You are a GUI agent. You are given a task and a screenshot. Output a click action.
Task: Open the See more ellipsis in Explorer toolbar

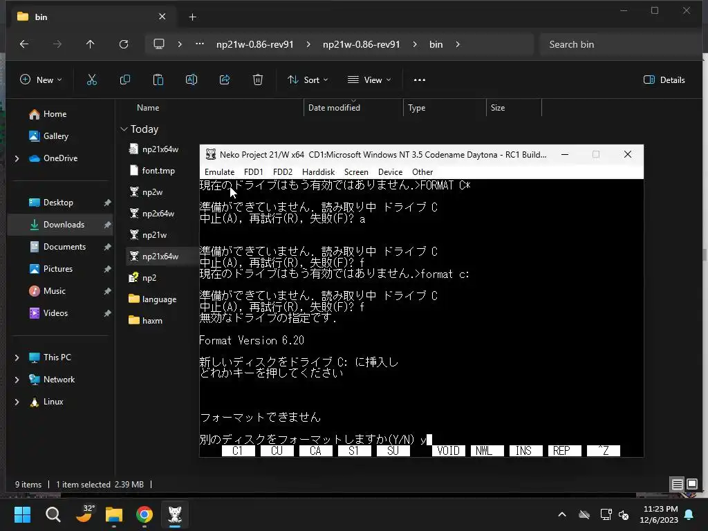(420, 80)
